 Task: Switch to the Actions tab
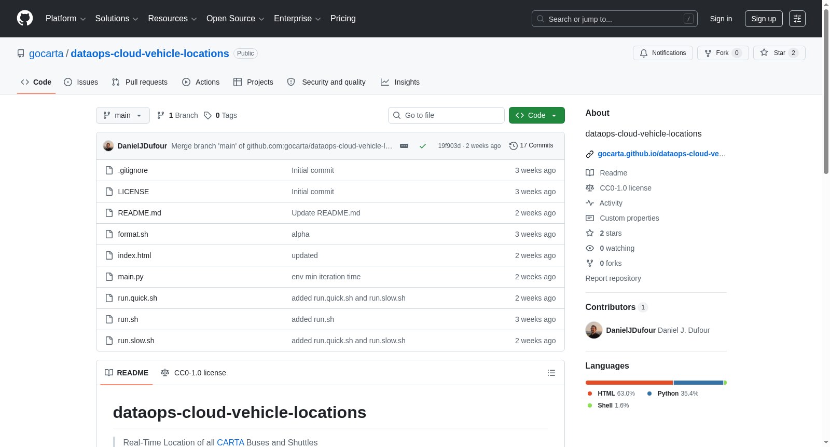tap(201, 82)
